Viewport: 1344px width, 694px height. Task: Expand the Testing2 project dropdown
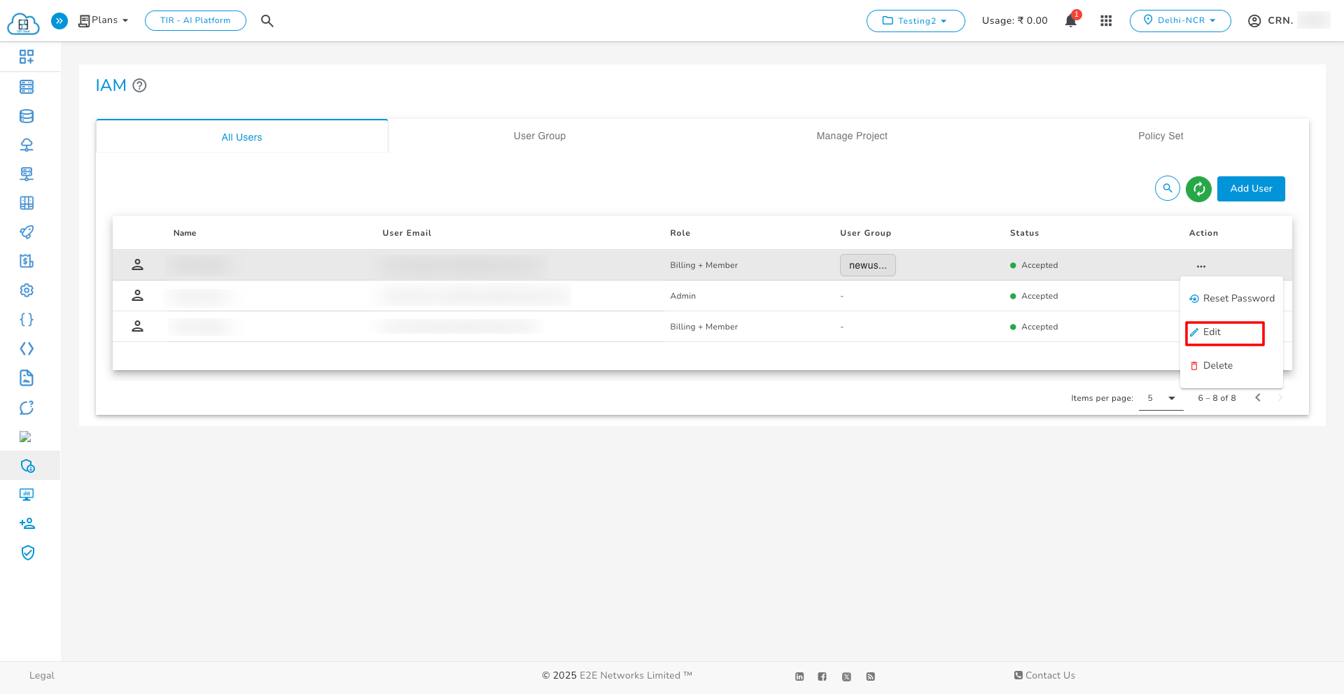point(915,21)
